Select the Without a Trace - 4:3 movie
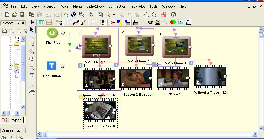The width and height of the screenshot is (264, 139). pos(210,77)
